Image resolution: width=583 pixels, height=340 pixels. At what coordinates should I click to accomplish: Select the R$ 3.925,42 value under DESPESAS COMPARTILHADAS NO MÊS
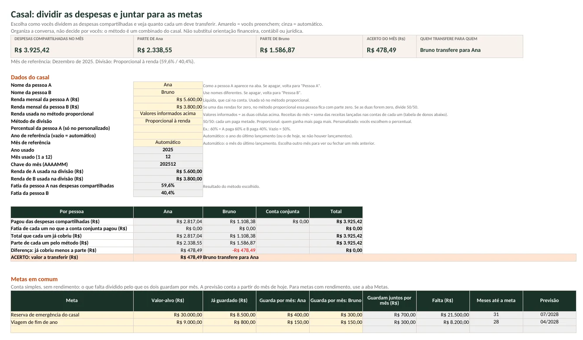[32, 50]
